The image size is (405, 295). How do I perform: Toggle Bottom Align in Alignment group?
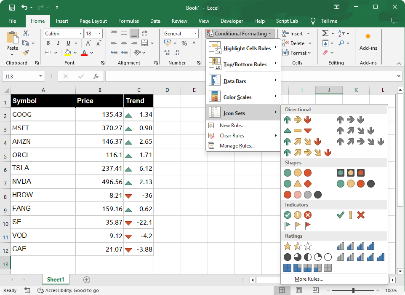tap(134, 33)
